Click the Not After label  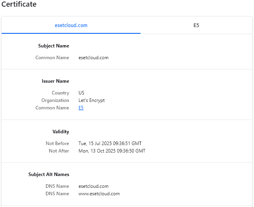click(59, 151)
